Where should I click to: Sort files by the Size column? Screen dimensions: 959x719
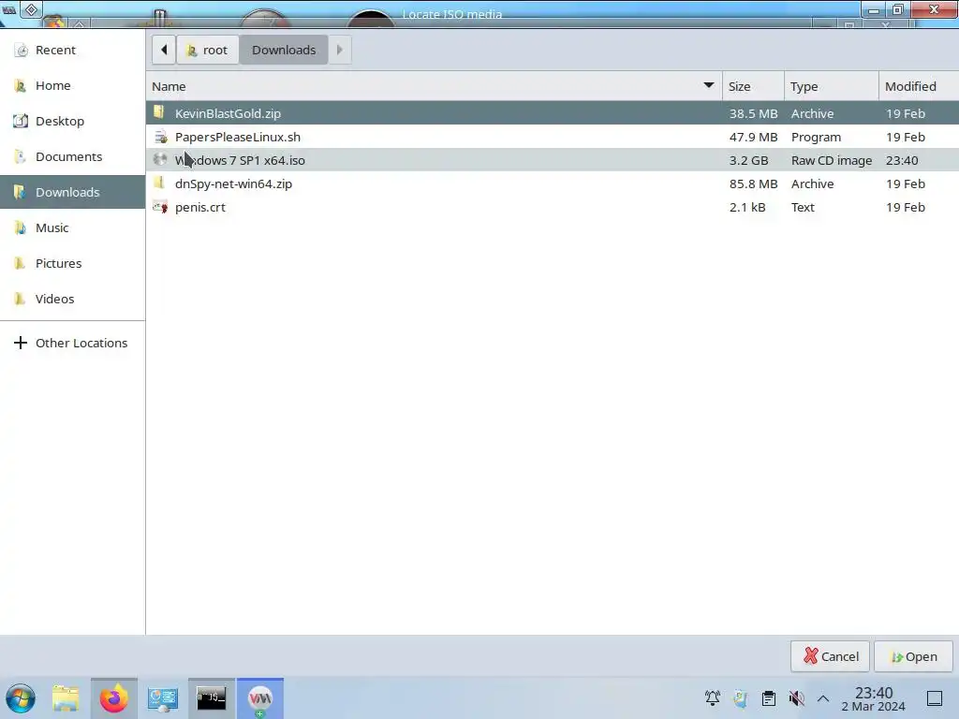(x=753, y=86)
